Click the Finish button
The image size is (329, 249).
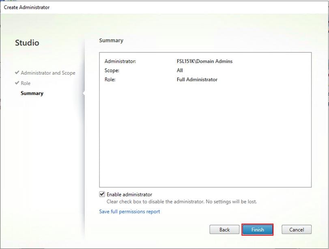[x=258, y=230]
